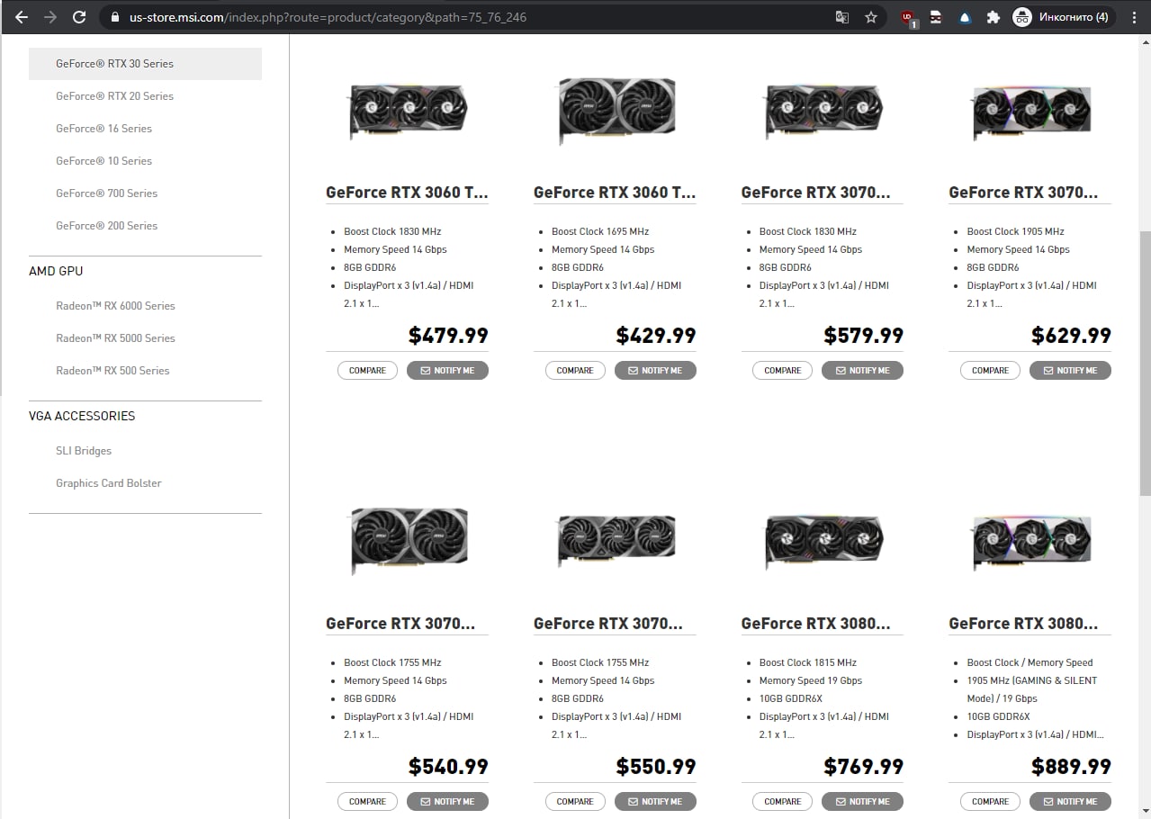This screenshot has width=1151, height=819.
Task: Compare the $629.99 graphics card
Action: [990, 371]
